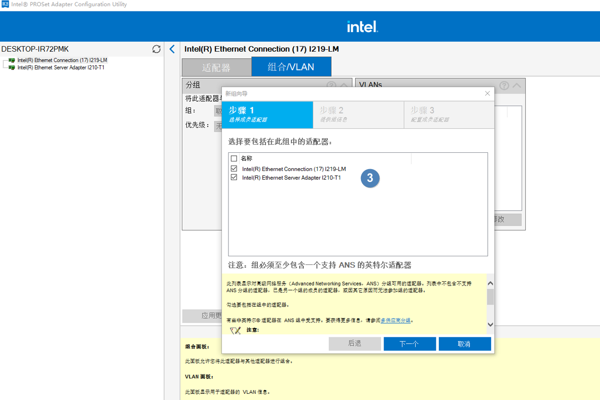Click the VLAN 面板 help heading
The image size is (600, 400).
click(199, 377)
